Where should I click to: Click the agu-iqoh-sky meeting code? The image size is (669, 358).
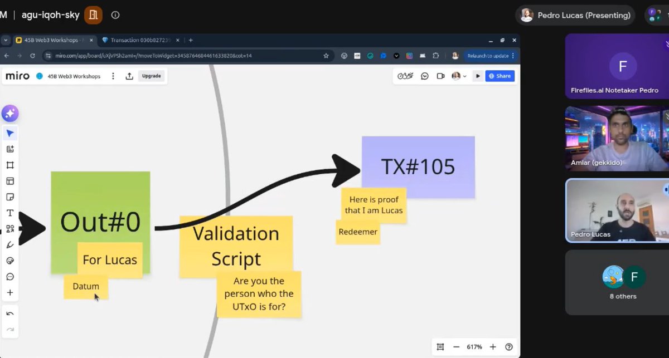51,15
